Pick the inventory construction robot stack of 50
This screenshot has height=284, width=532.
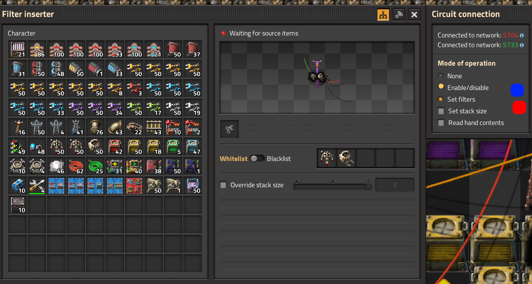coord(95,147)
